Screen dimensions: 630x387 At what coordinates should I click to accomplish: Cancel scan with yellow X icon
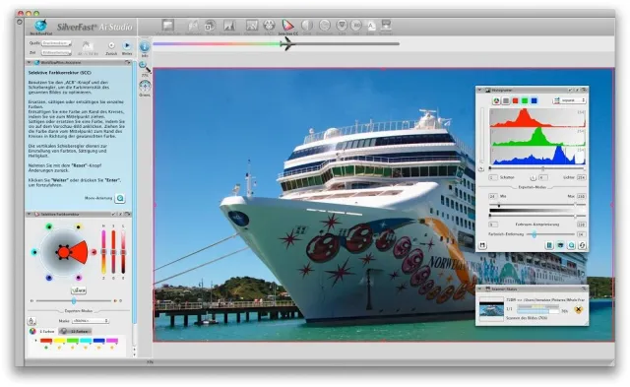578,309
